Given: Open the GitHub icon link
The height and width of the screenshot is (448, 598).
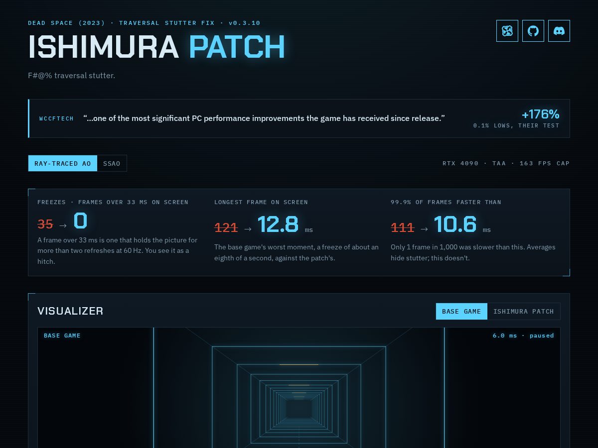Looking at the screenshot, I should [x=533, y=31].
